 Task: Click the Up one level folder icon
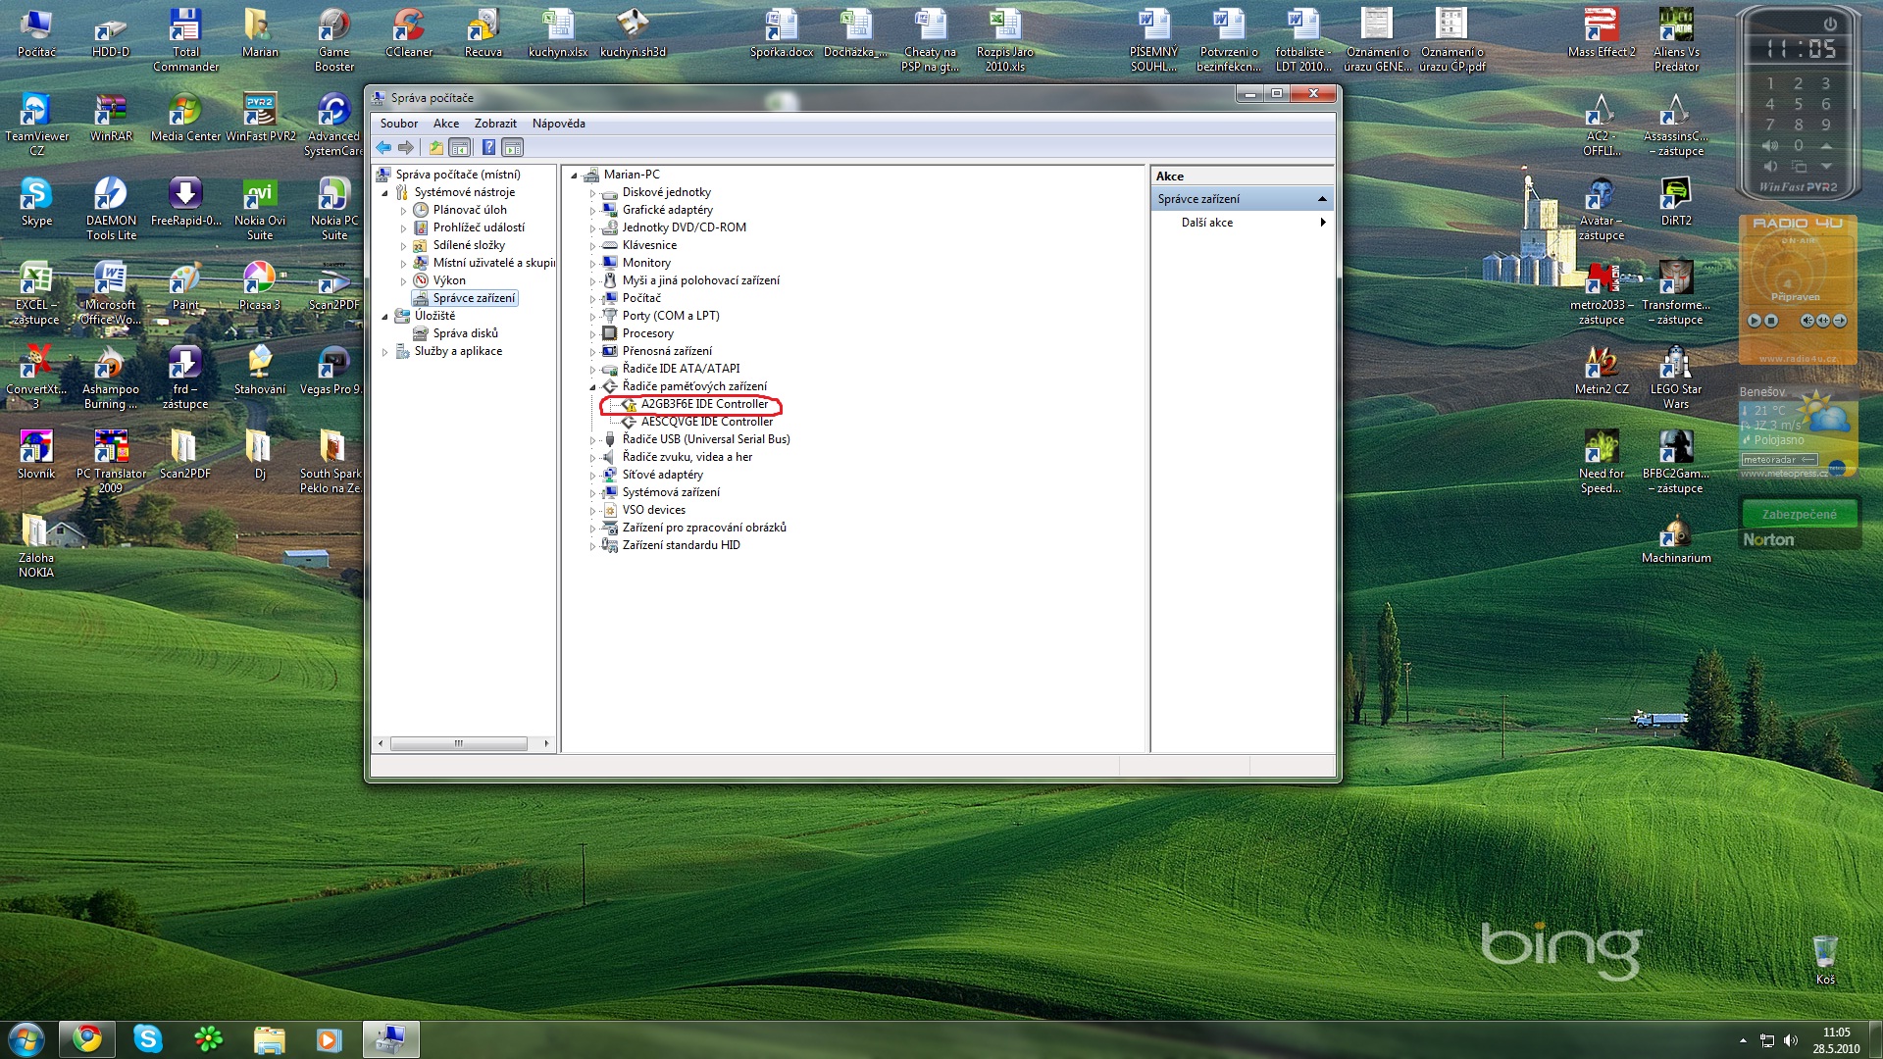(435, 148)
